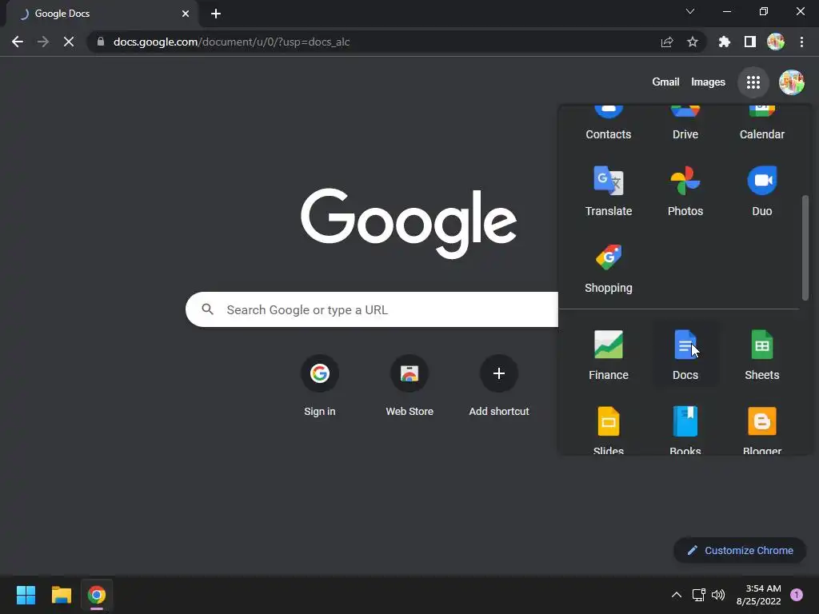Launch Blogger from apps grid
Screen dimensions: 819x614
(x=761, y=429)
